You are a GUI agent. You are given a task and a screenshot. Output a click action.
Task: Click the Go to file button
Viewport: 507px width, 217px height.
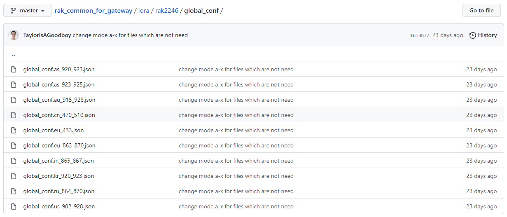(481, 10)
